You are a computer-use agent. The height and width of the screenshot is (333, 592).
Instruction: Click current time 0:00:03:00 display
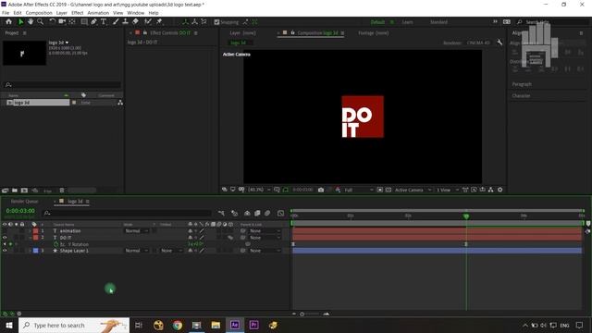click(20, 211)
